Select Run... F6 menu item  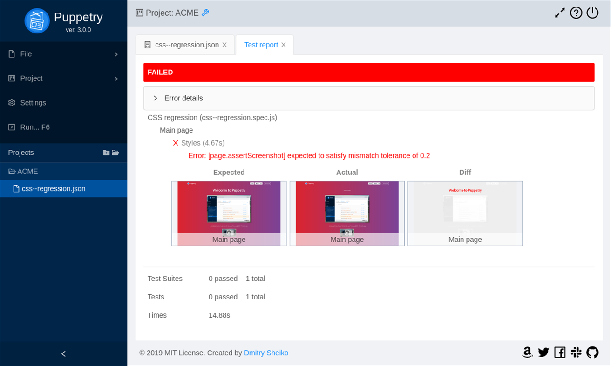coord(63,127)
